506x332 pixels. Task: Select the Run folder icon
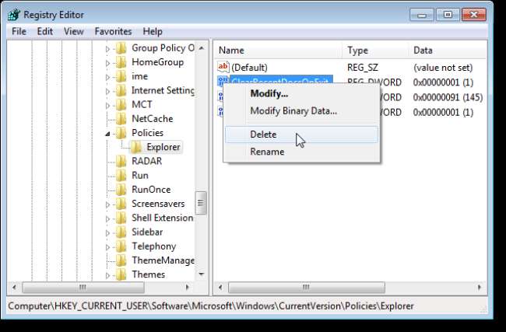pyautogui.click(x=121, y=176)
